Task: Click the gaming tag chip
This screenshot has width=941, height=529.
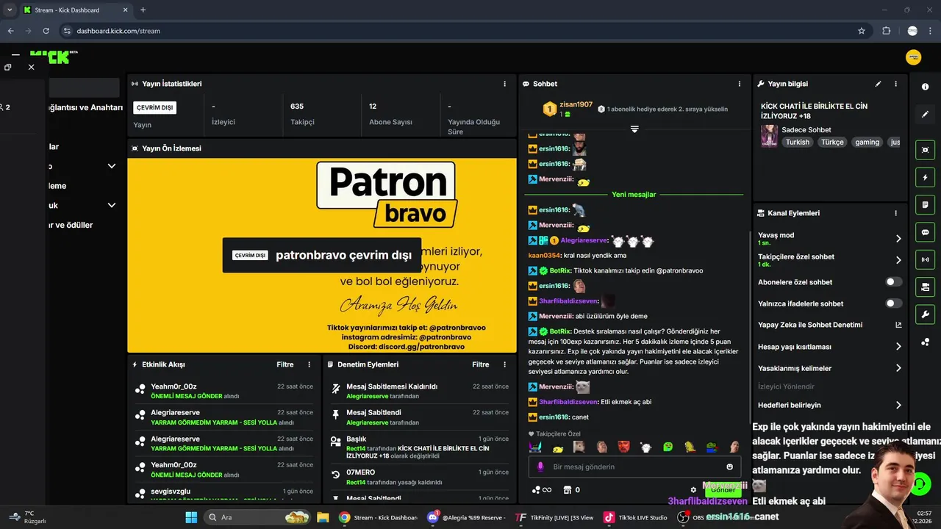Action: [x=867, y=143]
